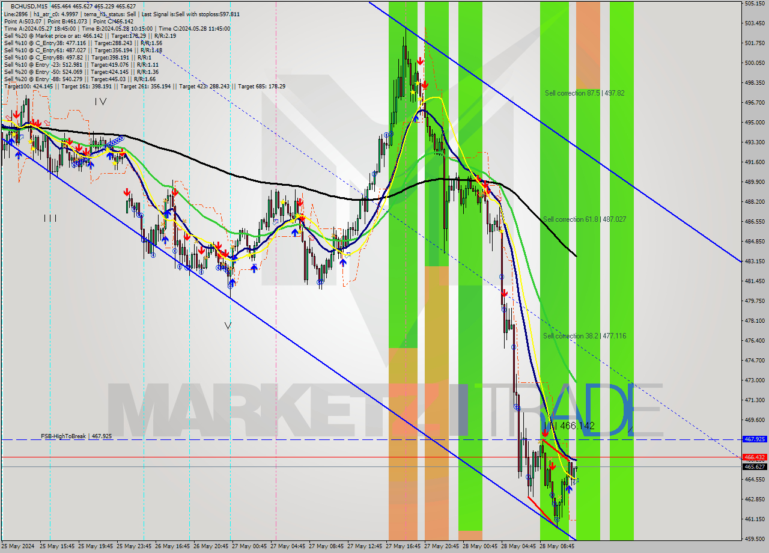Select 'Sell %20 @ Entry -88: 540.279' line
769x553 pixels.
(79, 79)
